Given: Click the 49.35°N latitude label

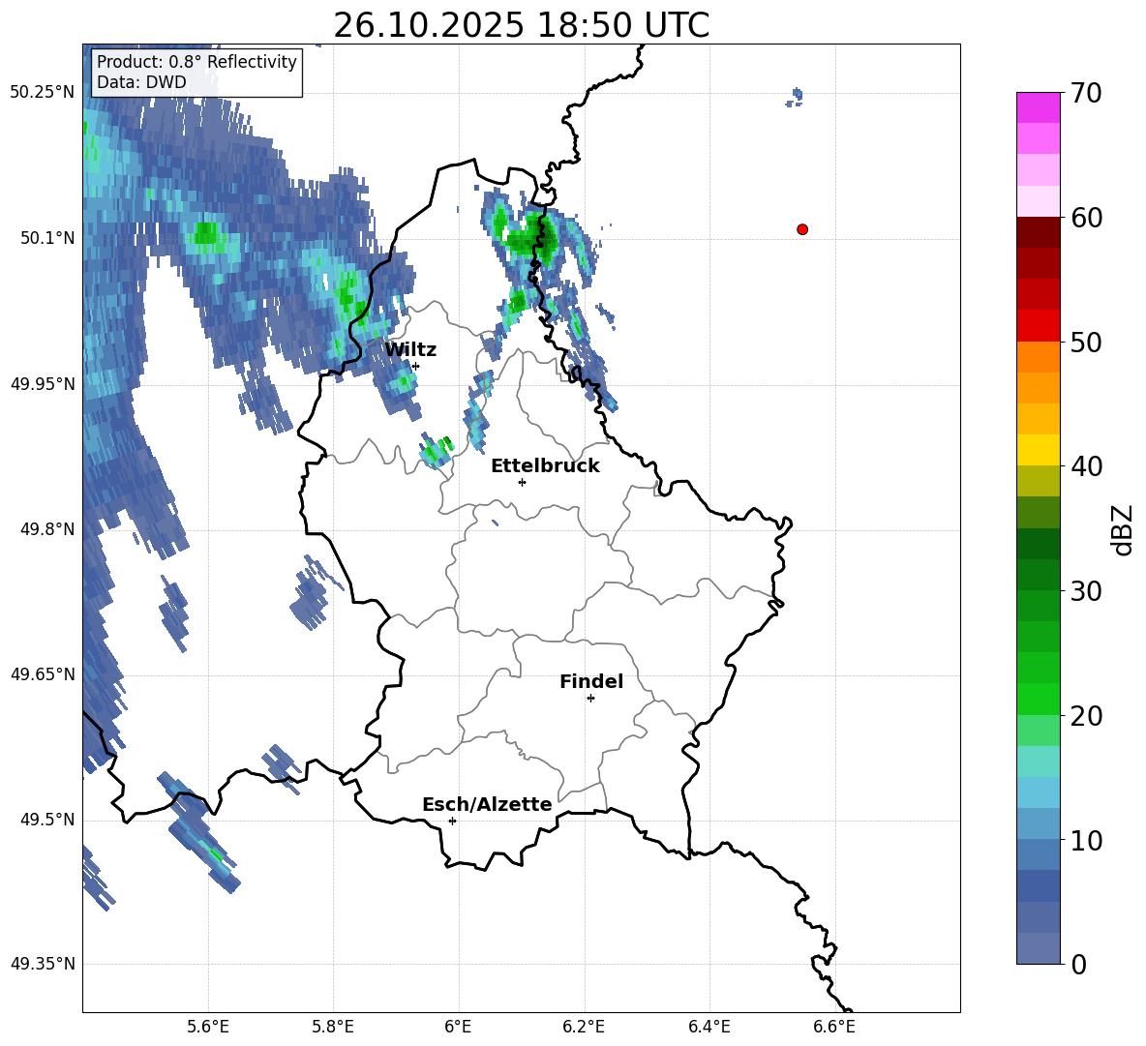Looking at the screenshot, I should (x=43, y=964).
